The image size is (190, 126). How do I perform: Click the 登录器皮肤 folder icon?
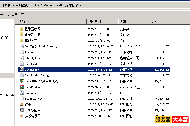click(22, 35)
